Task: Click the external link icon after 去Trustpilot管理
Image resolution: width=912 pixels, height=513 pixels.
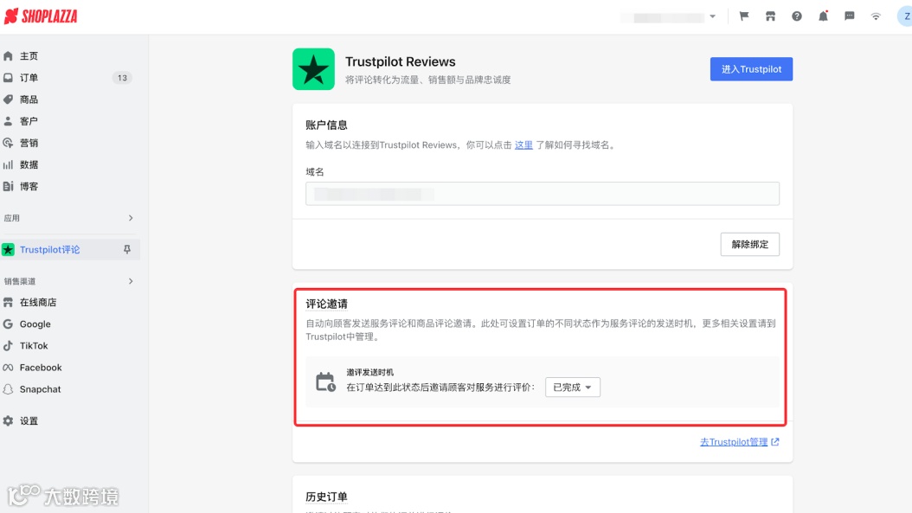Action: pyautogui.click(x=775, y=442)
